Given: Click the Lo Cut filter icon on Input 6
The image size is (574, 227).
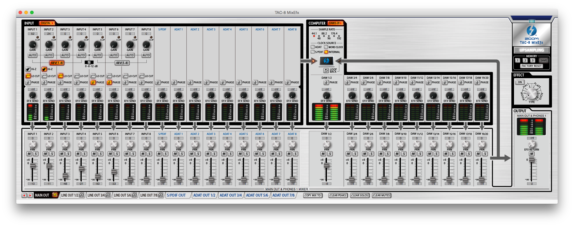Looking at the screenshot, I should point(109,76).
